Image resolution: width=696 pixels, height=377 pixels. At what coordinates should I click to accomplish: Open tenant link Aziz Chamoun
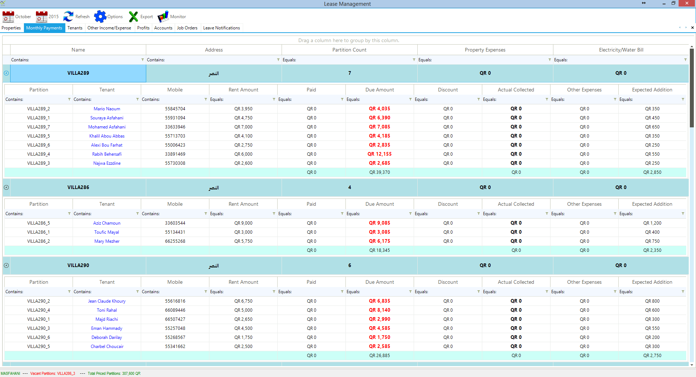point(107,223)
